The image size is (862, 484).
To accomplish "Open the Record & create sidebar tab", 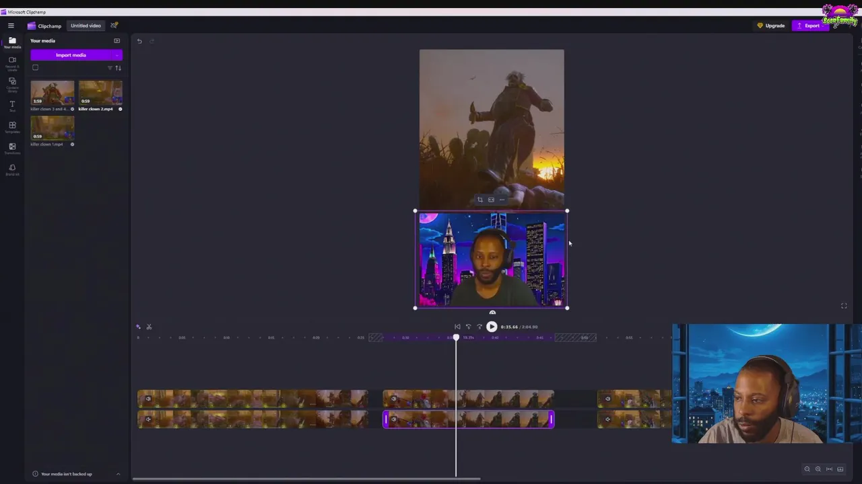I will pos(12,63).
